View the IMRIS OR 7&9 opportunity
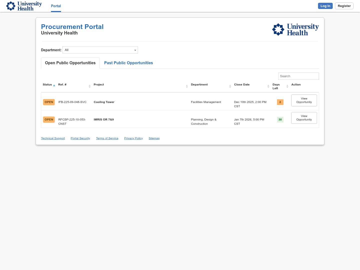The width and height of the screenshot is (360, 270). pyautogui.click(x=304, y=118)
